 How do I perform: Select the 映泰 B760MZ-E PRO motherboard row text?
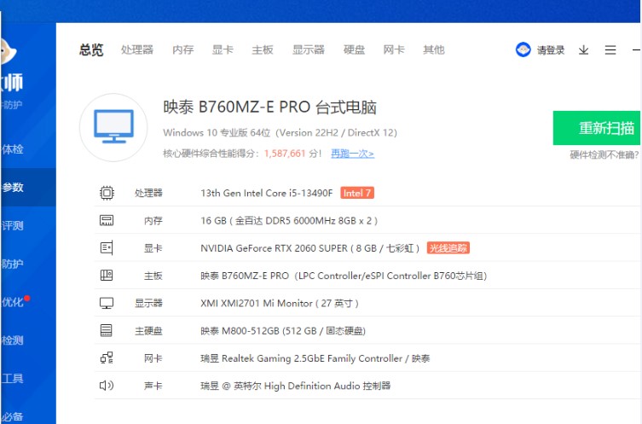[x=344, y=276]
